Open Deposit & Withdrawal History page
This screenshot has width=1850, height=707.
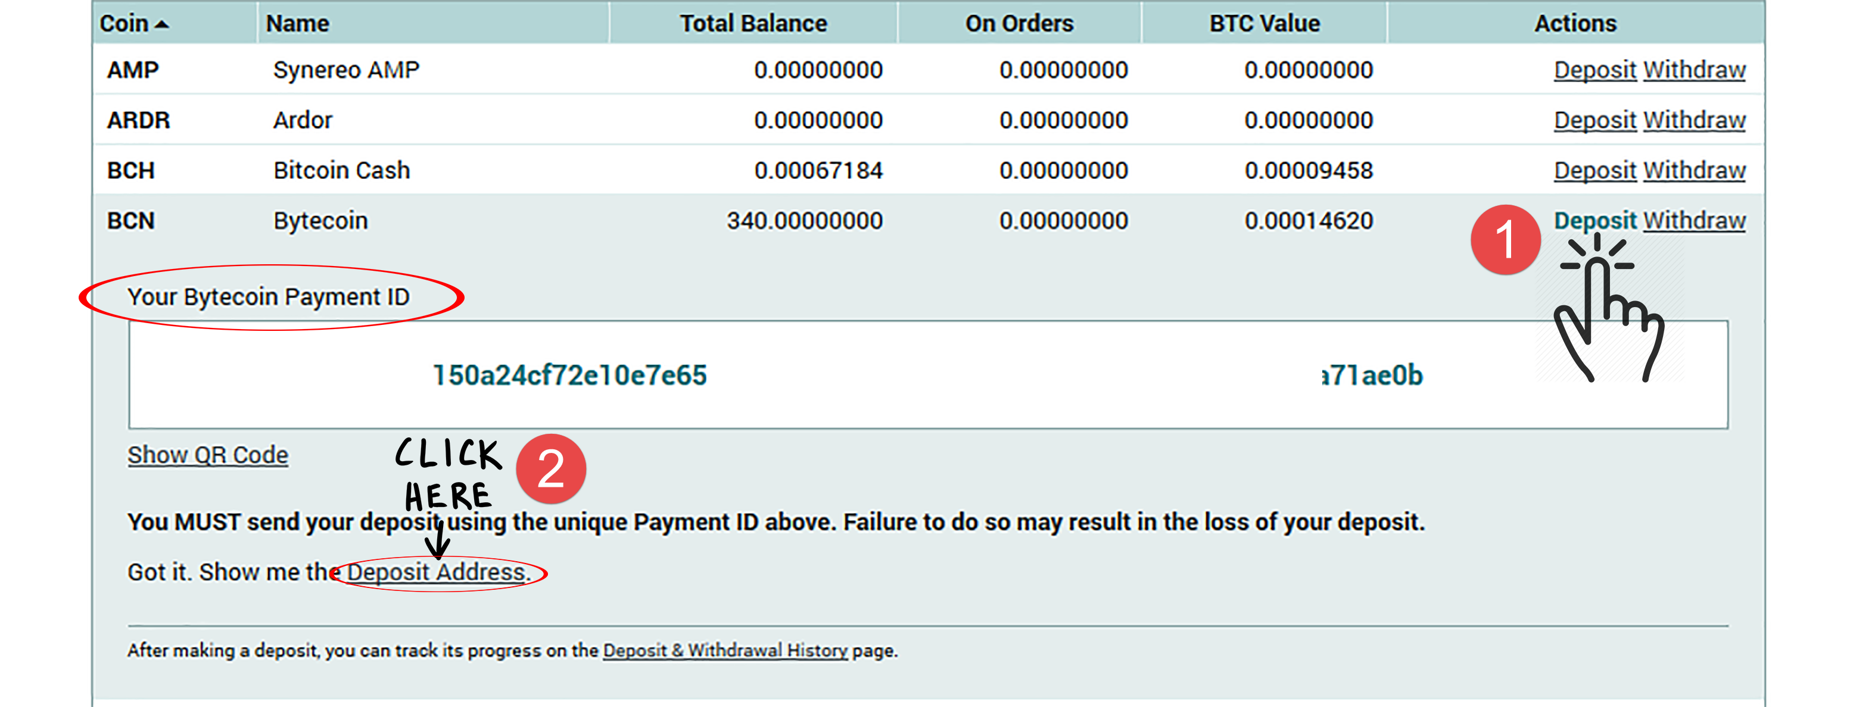tap(725, 650)
